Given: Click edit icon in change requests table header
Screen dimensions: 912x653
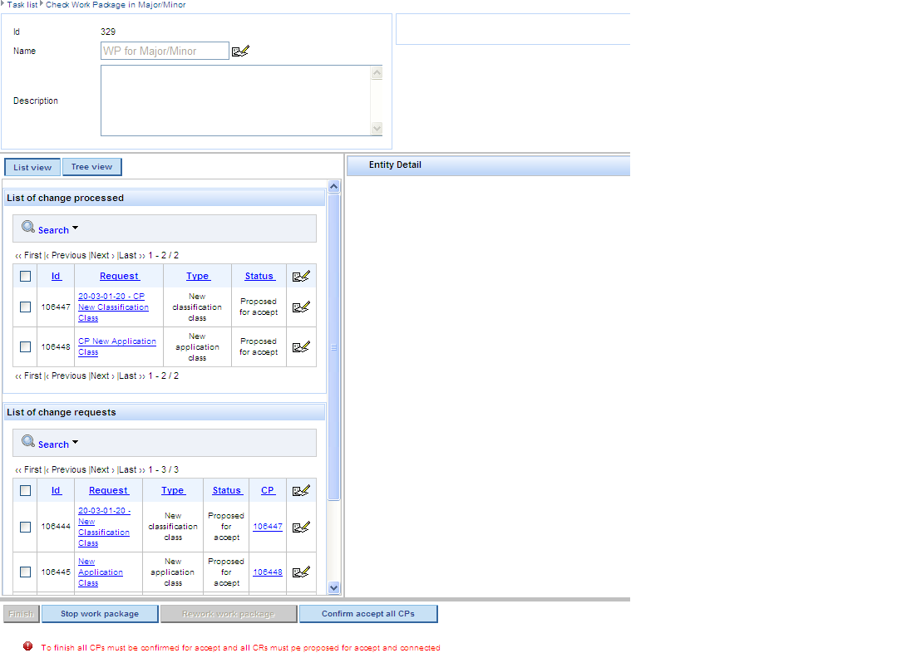Looking at the screenshot, I should [301, 491].
